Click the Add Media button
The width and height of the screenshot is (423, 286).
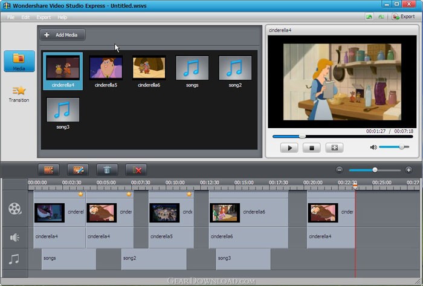tap(63, 35)
